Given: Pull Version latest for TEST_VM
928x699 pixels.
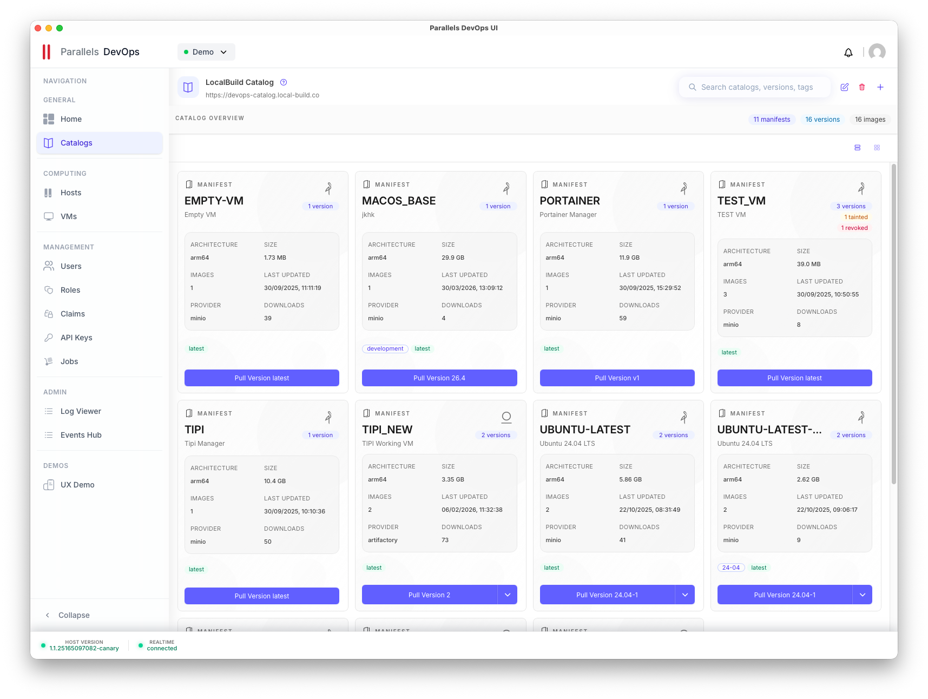Looking at the screenshot, I should 794,378.
